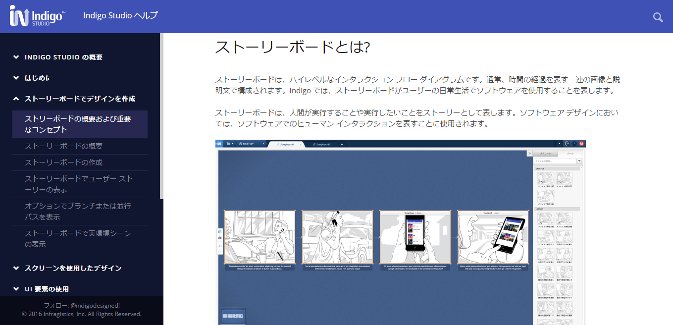The width and height of the screenshot is (673, 325).
Task: Click the double-chevron panel collapse icon in screenshot
Action: click(529, 154)
